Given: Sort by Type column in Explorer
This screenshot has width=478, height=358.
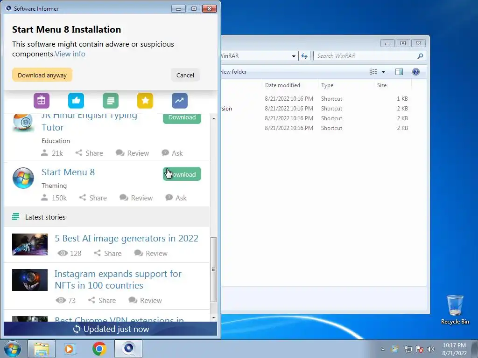Looking at the screenshot, I should pyautogui.click(x=346, y=85).
